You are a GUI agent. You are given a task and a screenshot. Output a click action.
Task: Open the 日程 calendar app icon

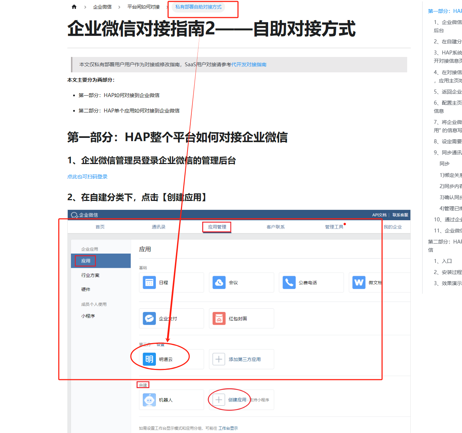point(149,282)
